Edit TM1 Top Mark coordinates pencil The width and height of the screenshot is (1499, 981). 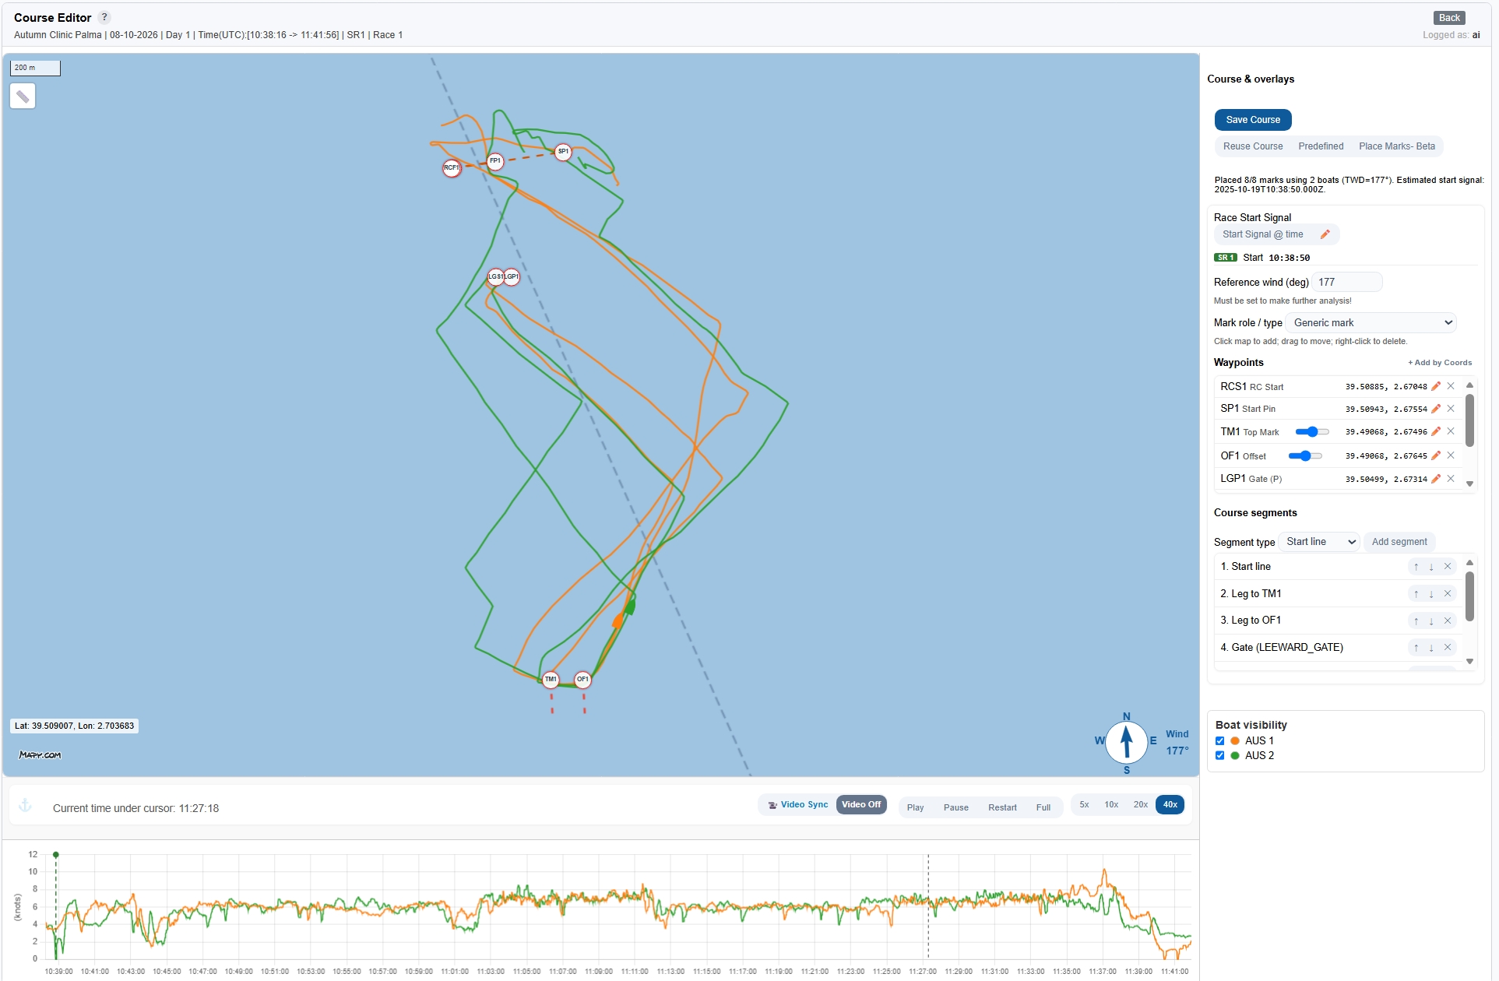[x=1436, y=431]
